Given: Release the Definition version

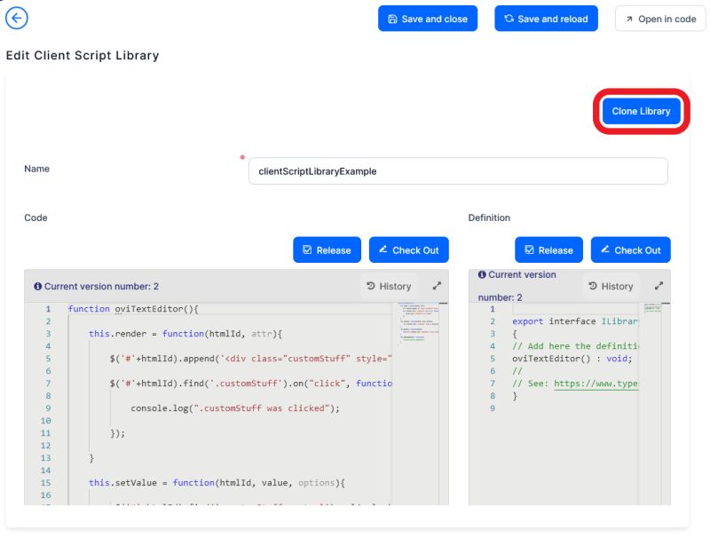Looking at the screenshot, I should click(x=548, y=249).
